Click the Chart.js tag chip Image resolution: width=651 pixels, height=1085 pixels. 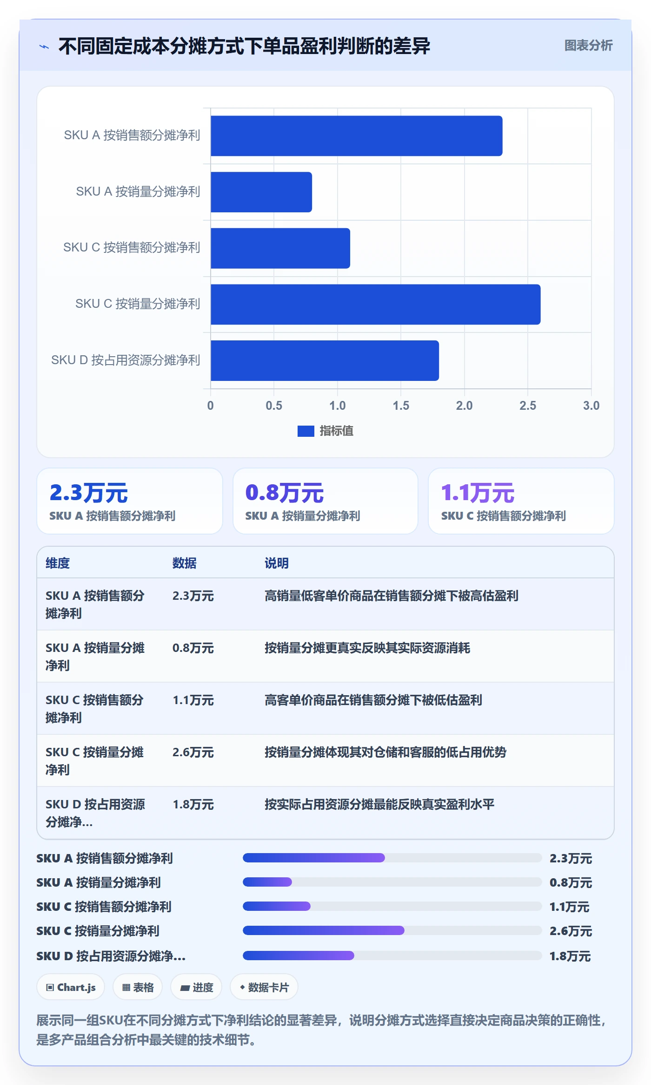(71, 987)
